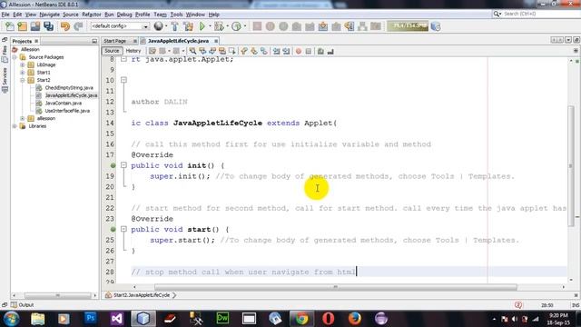Screen dimensions: 581x327
Task: Click the New Project toolbar icon
Action: click(x=22, y=26)
